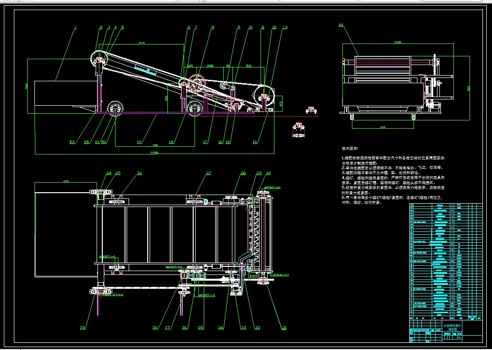This screenshot has width=492, height=350.
Task: Click part callout number 18
Action: click(171, 142)
